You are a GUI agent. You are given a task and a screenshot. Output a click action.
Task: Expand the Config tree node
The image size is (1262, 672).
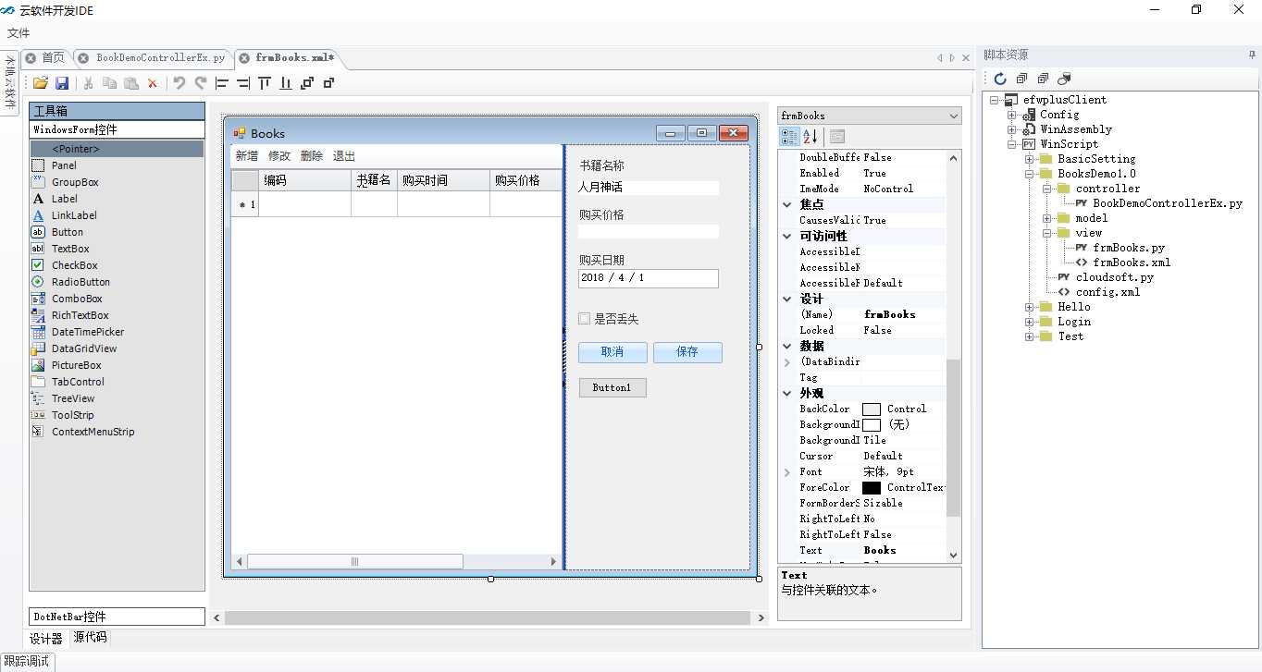click(1012, 115)
